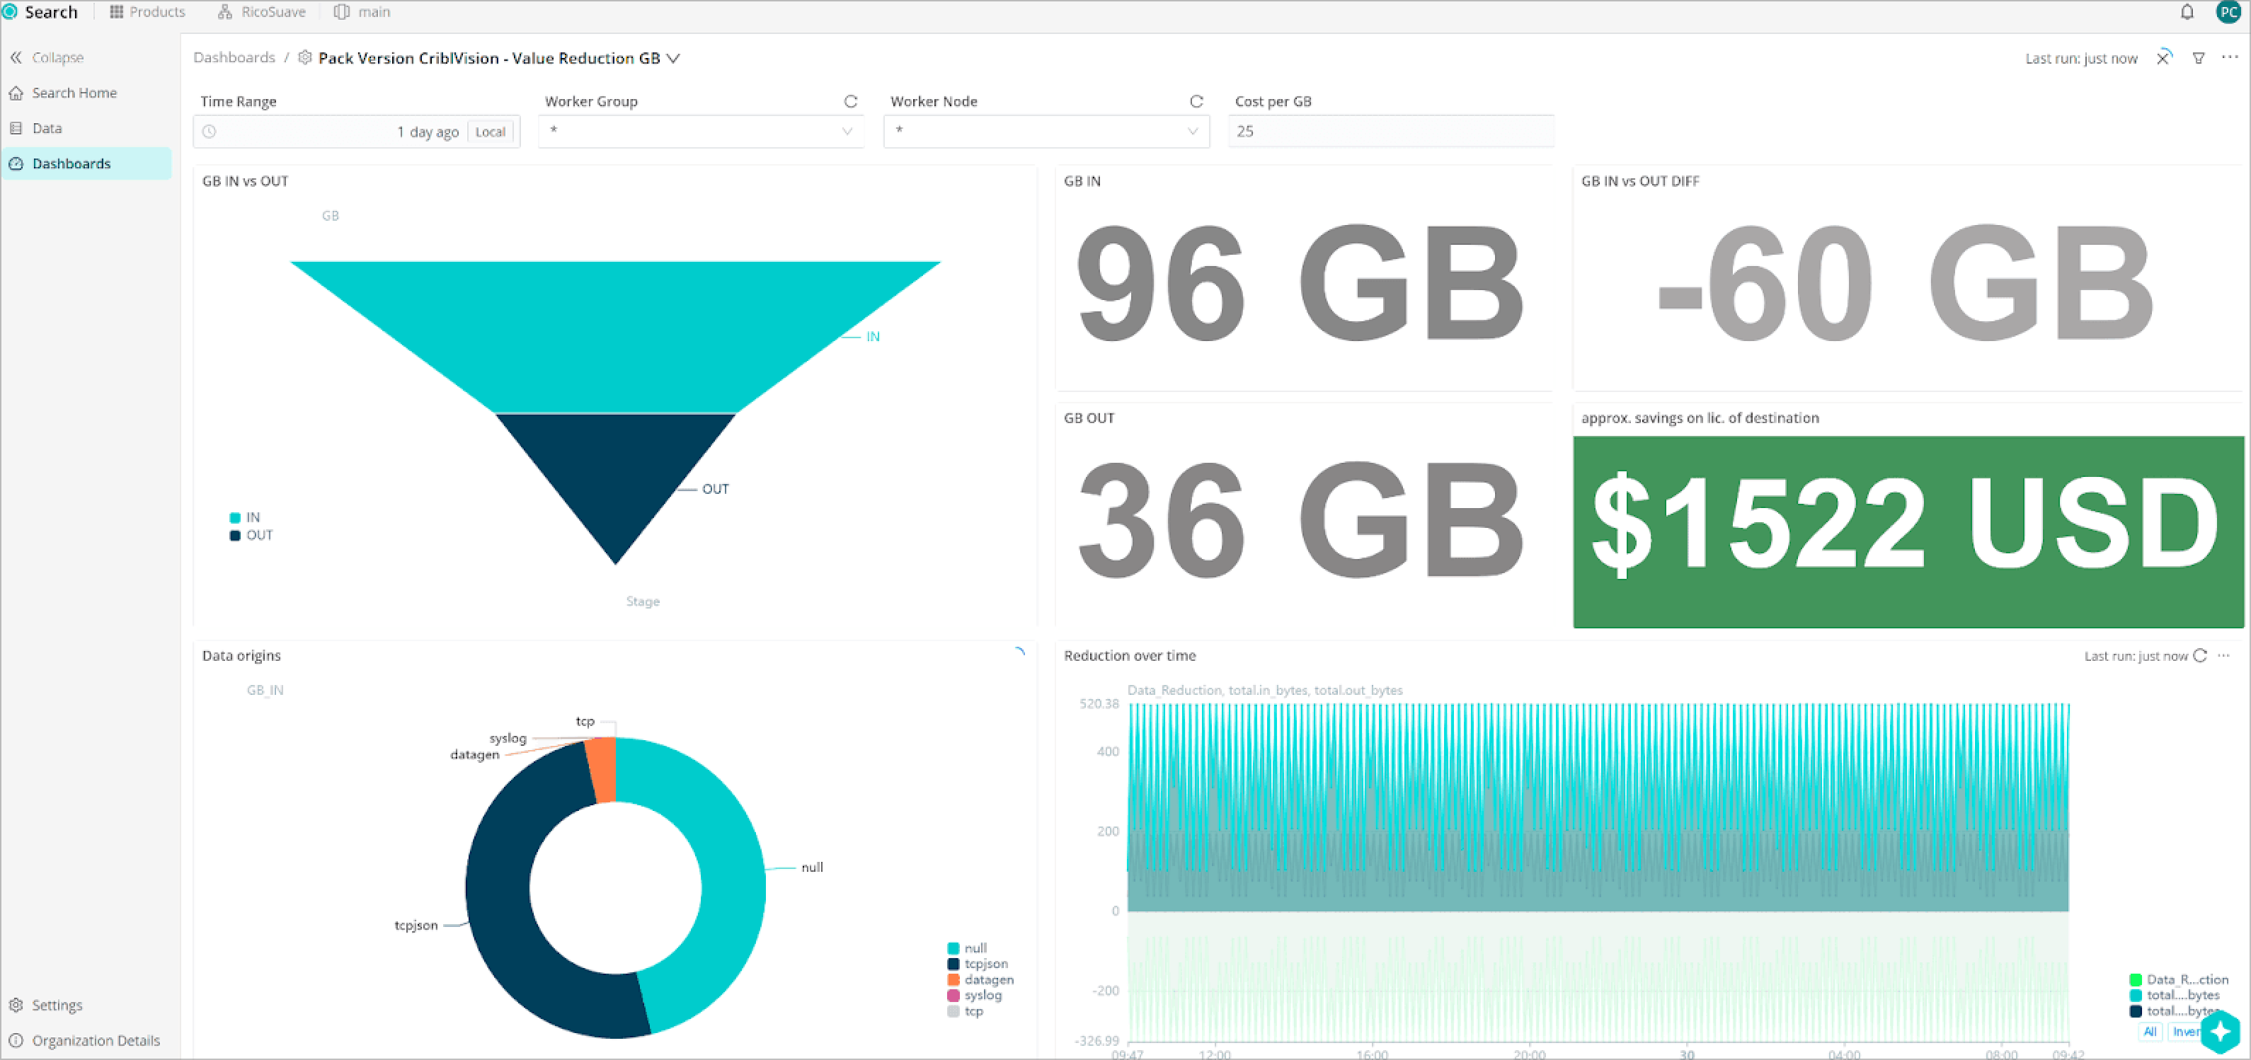2251x1060 pixels.
Task: Open the dashboard filter icon
Action: [2199, 58]
